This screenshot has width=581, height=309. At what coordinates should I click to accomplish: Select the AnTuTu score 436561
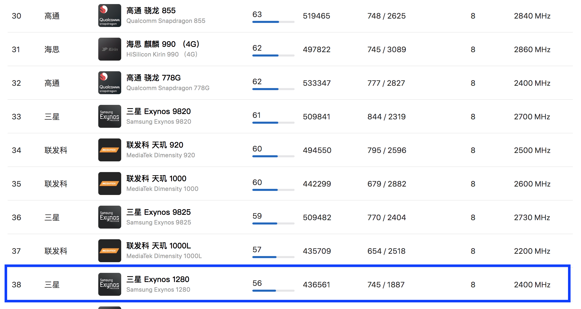click(316, 285)
